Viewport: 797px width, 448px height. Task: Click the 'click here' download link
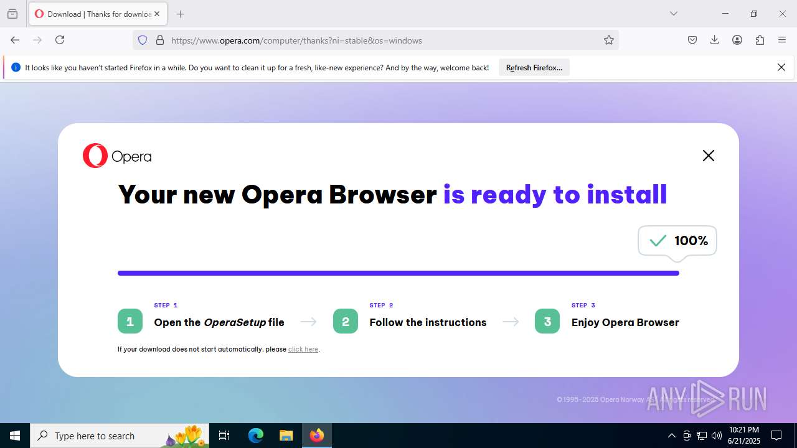pyautogui.click(x=303, y=349)
